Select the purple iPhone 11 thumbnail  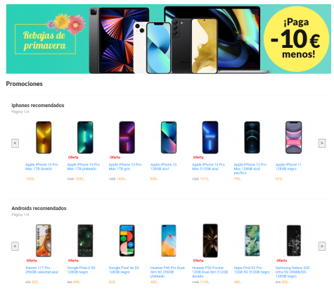(293, 137)
